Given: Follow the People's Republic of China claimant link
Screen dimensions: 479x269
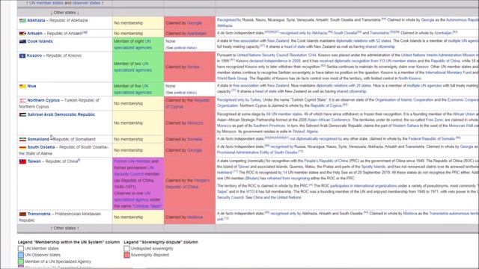Looking at the screenshot, I should pos(188,184).
